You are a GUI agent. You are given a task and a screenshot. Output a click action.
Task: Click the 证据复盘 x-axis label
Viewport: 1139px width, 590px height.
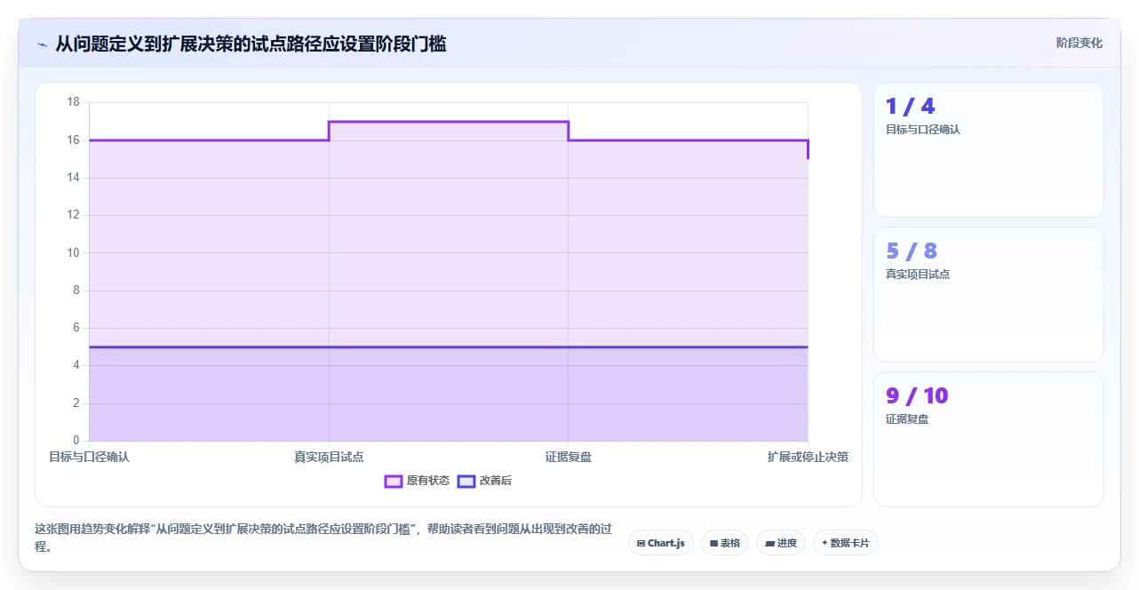pos(569,457)
